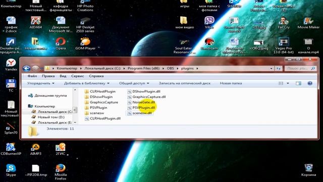Select the Viber desktop icon
Viewport: 323px width, 182px height.
tap(209, 23)
